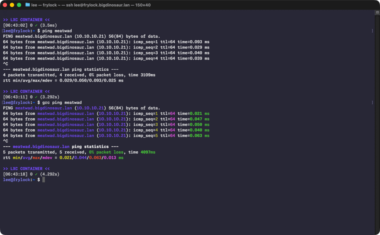The height and width of the screenshot is (235, 380).
Task: Click the '$ ping meatwad' command without grc
Action: (55, 31)
